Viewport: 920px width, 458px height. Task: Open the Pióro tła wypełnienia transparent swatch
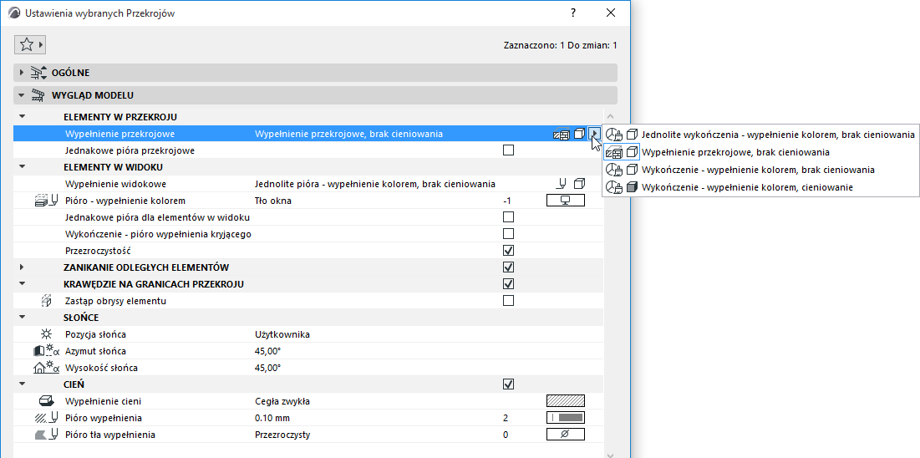click(566, 435)
